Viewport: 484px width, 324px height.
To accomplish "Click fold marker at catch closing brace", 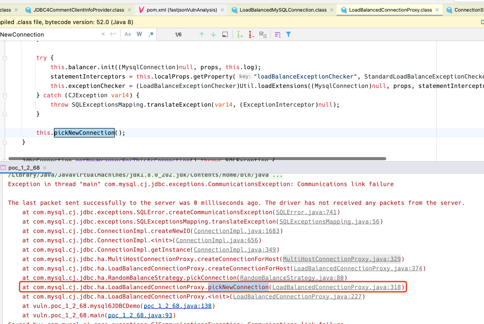I will click(5, 114).
